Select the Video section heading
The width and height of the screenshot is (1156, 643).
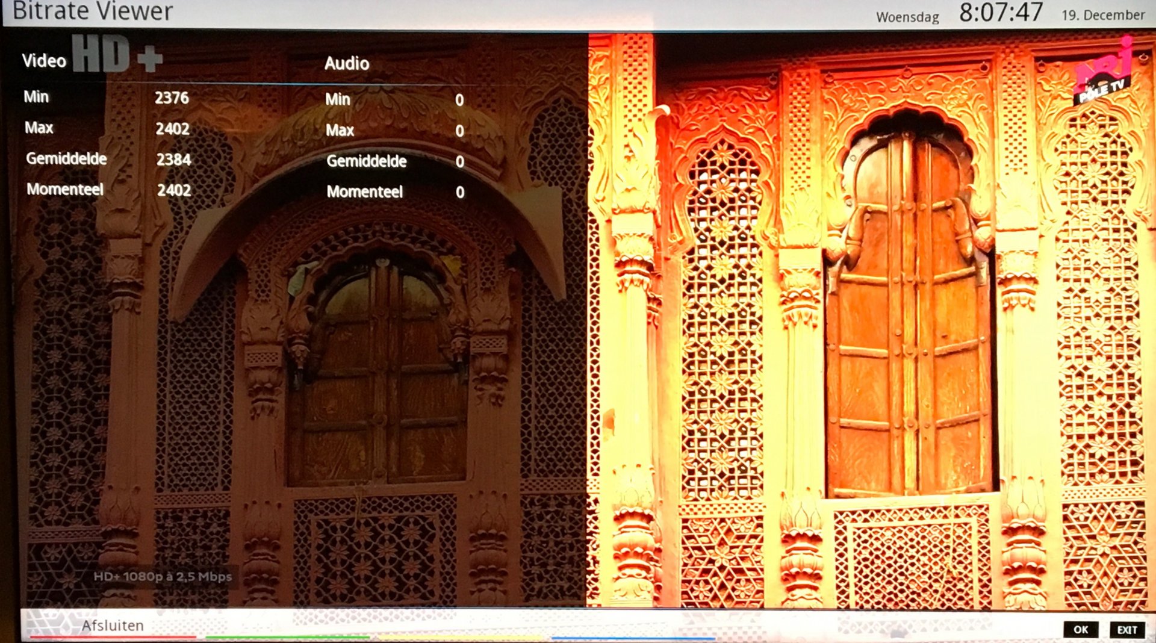pos(44,61)
